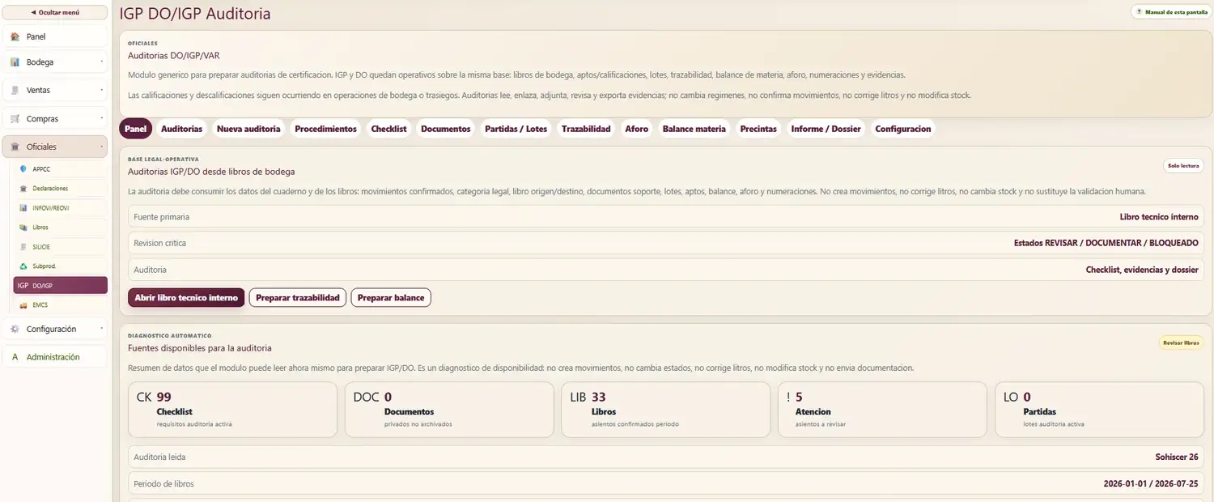The image size is (1214, 502).
Task: Click the Revisar libros badge
Action: pyautogui.click(x=1181, y=342)
